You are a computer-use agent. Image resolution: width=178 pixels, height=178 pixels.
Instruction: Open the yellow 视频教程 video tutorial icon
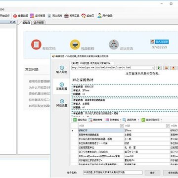pyautogui.click(x=75, y=44)
